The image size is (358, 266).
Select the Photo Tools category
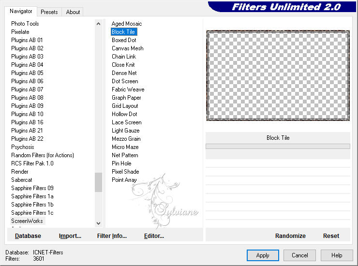coord(25,24)
